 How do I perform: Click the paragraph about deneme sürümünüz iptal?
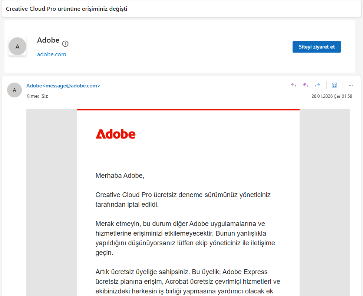pos(183,200)
